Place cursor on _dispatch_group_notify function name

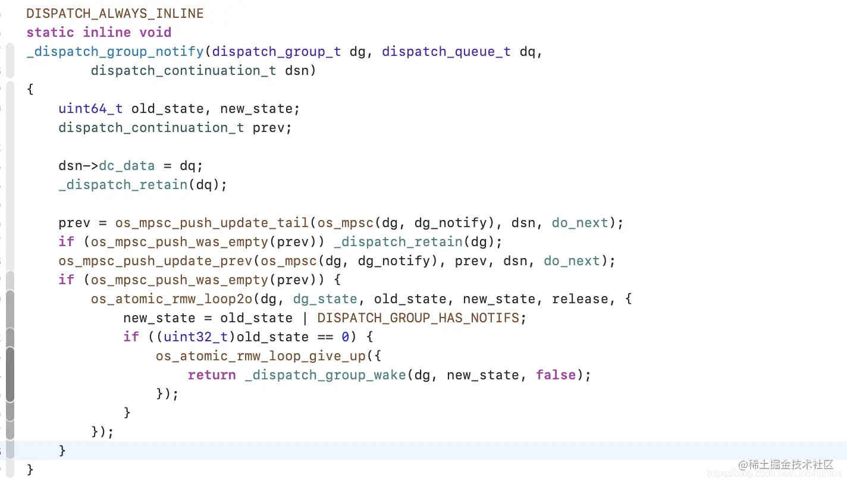[x=115, y=51]
